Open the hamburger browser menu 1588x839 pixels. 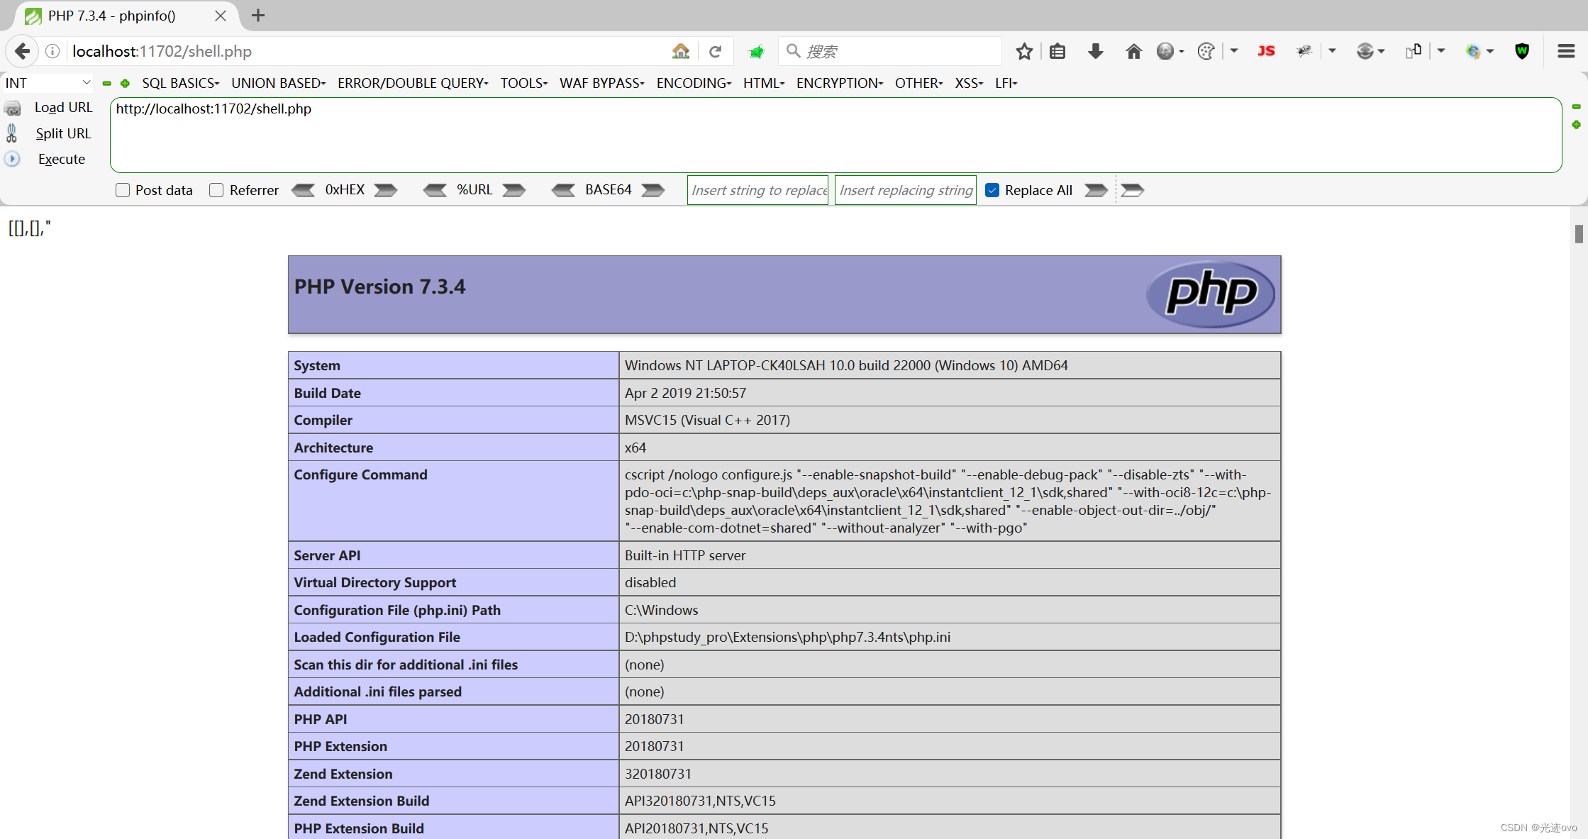[x=1566, y=51]
